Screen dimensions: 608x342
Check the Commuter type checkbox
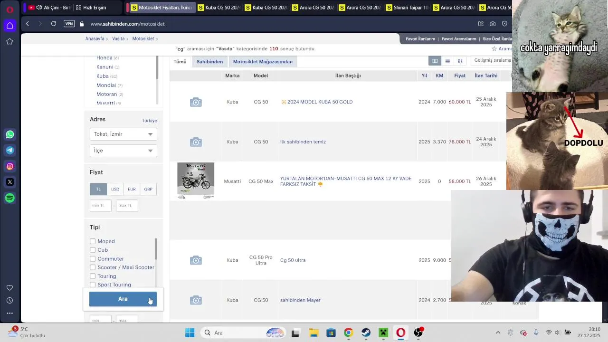coord(93,259)
